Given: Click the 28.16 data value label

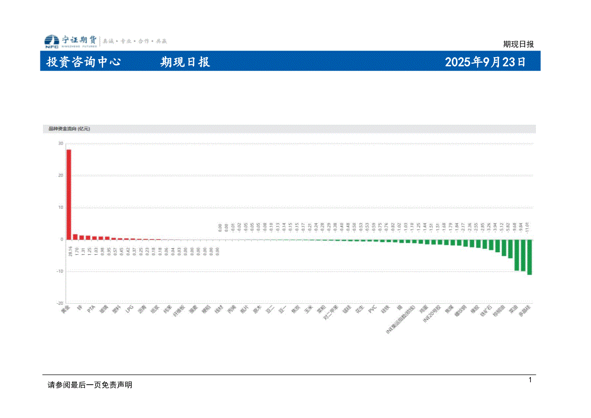Looking at the screenshot, I should (x=69, y=251).
